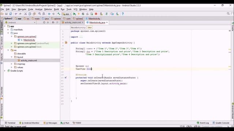Open the Messages tool window

[x=50, y=123]
